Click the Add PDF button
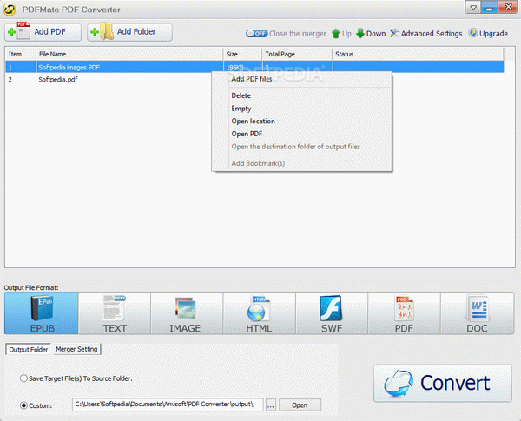The height and width of the screenshot is (421, 521). [x=43, y=32]
